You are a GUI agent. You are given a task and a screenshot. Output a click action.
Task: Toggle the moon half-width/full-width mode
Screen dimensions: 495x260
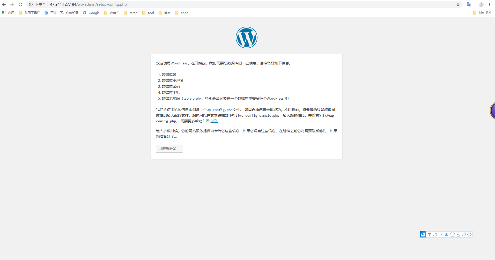435,234
